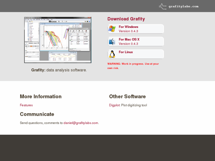Click the Windows 'Version 0.4.3' text
The width and height of the screenshot is (215, 161).
128,31
